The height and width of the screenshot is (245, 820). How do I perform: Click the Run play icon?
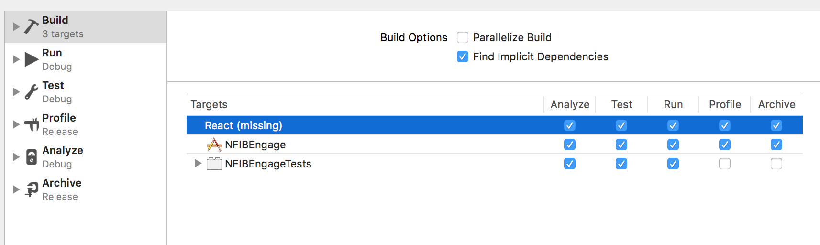(x=32, y=59)
